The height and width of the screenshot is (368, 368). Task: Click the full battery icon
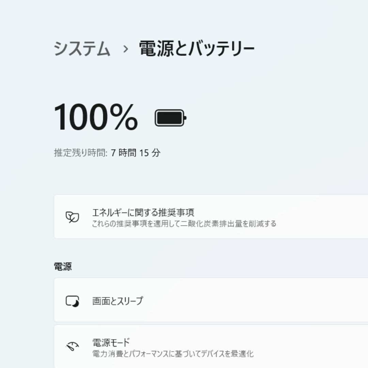pos(171,118)
